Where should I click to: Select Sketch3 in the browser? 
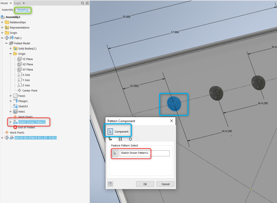[23, 106]
